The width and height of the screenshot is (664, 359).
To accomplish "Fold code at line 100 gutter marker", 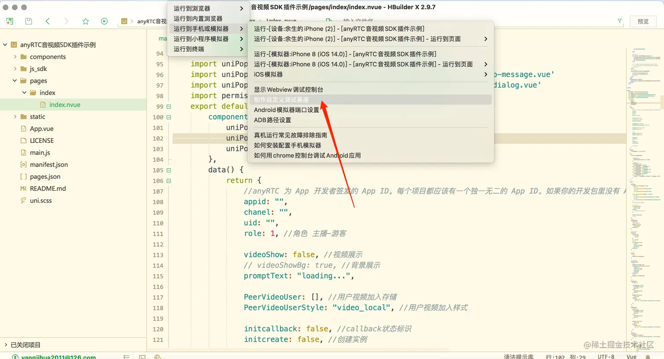I will [169, 117].
